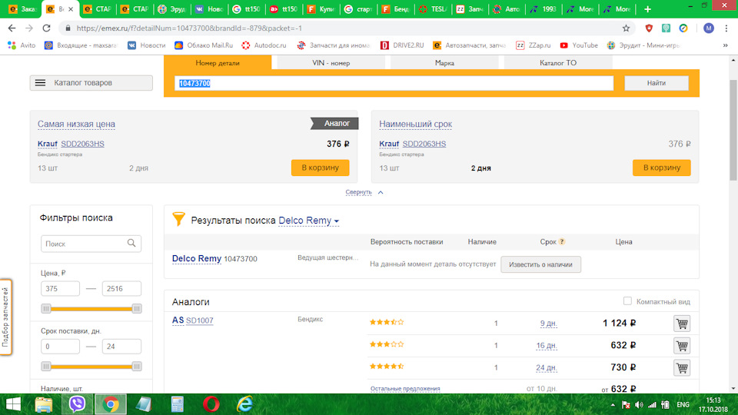Open the 24 дн. delivery term link

547,367
